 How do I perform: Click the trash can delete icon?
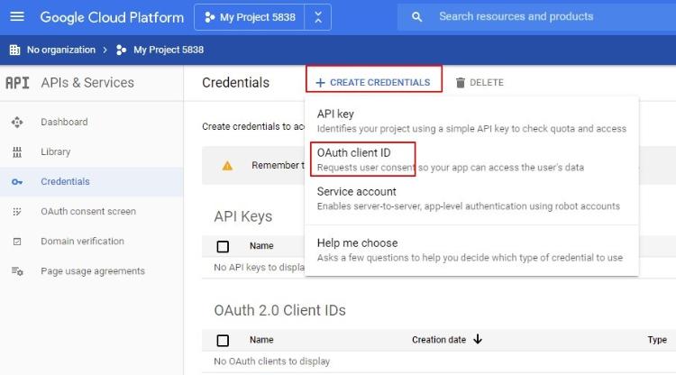click(x=461, y=83)
